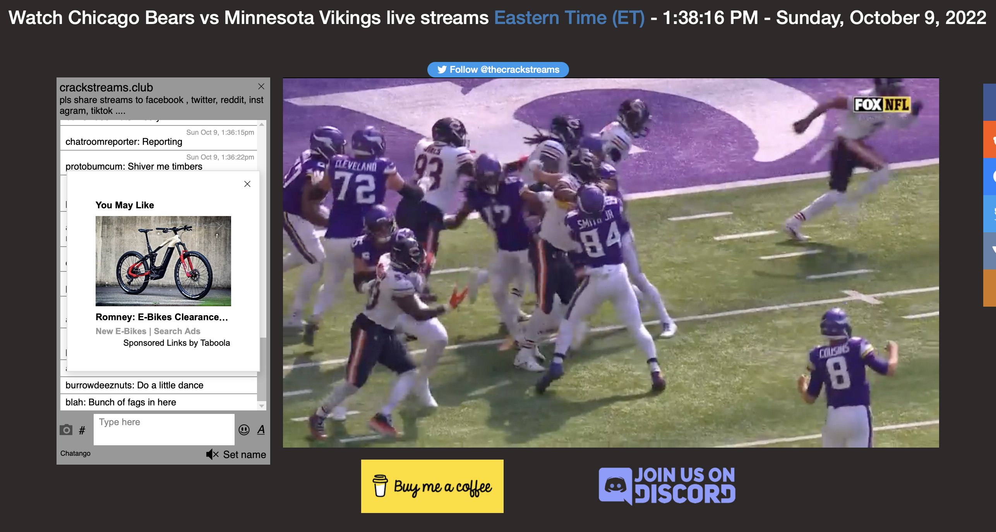Screen dimensions: 996x532
Task: Click the Discord logo icon
Action: pyautogui.click(x=616, y=486)
